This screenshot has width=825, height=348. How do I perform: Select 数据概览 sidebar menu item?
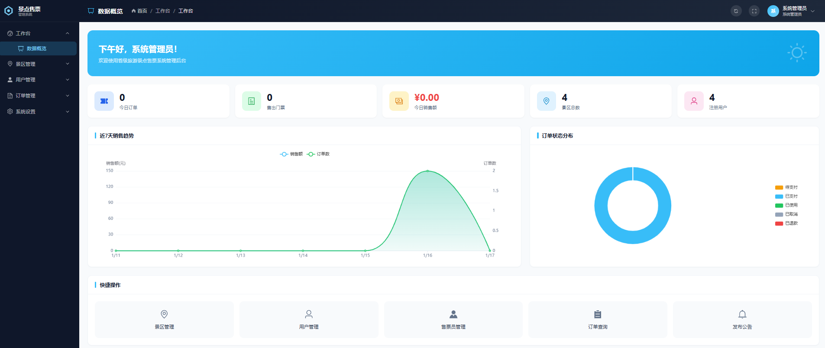[x=39, y=48]
